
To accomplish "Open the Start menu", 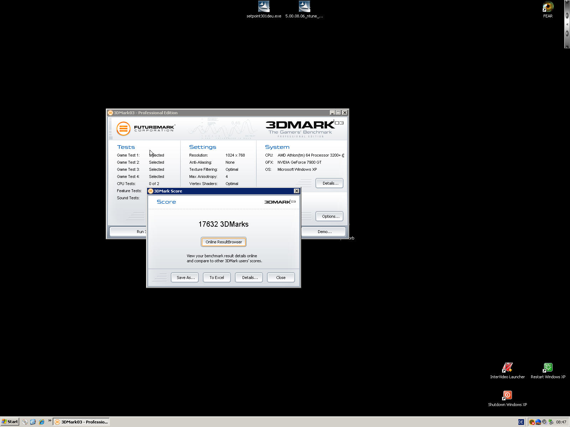I will (10, 422).
